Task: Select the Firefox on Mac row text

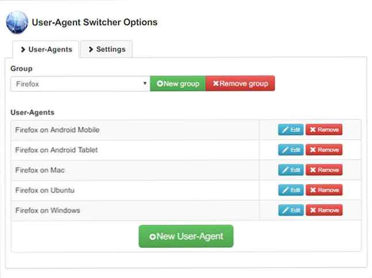Action: pos(40,170)
